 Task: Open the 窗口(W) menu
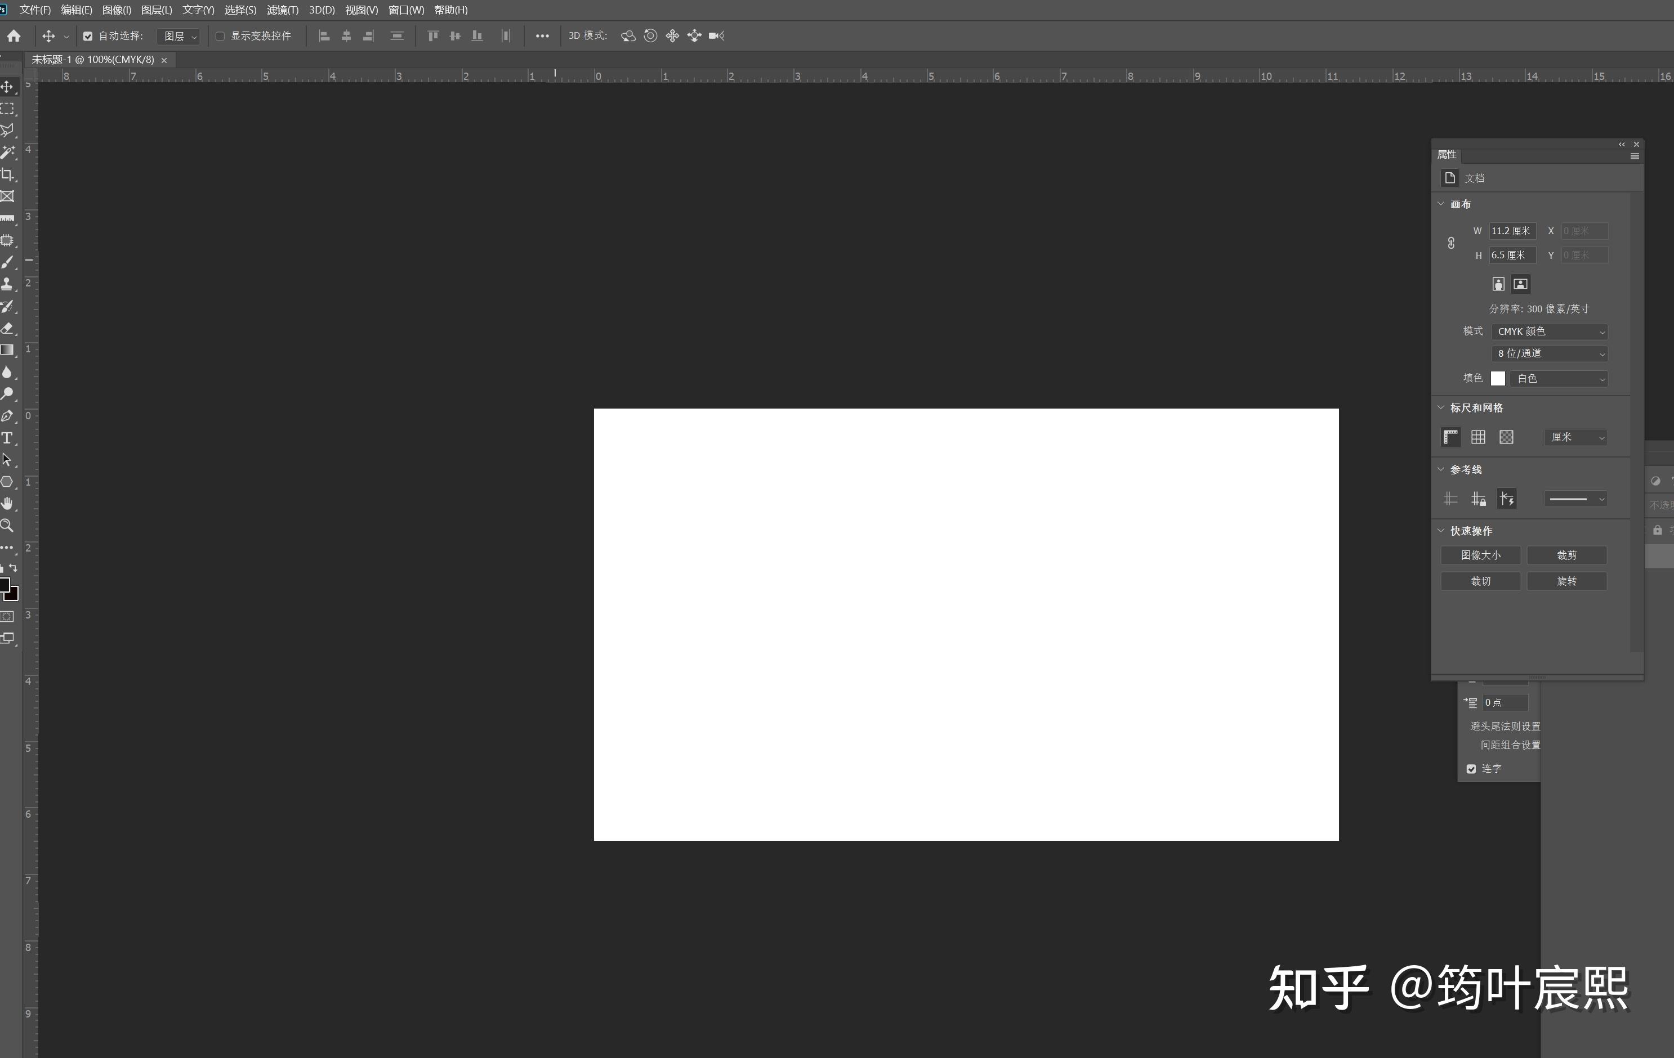pos(406,10)
